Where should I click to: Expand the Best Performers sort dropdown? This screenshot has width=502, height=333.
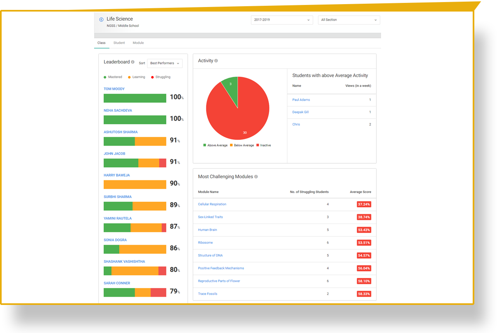pos(165,63)
